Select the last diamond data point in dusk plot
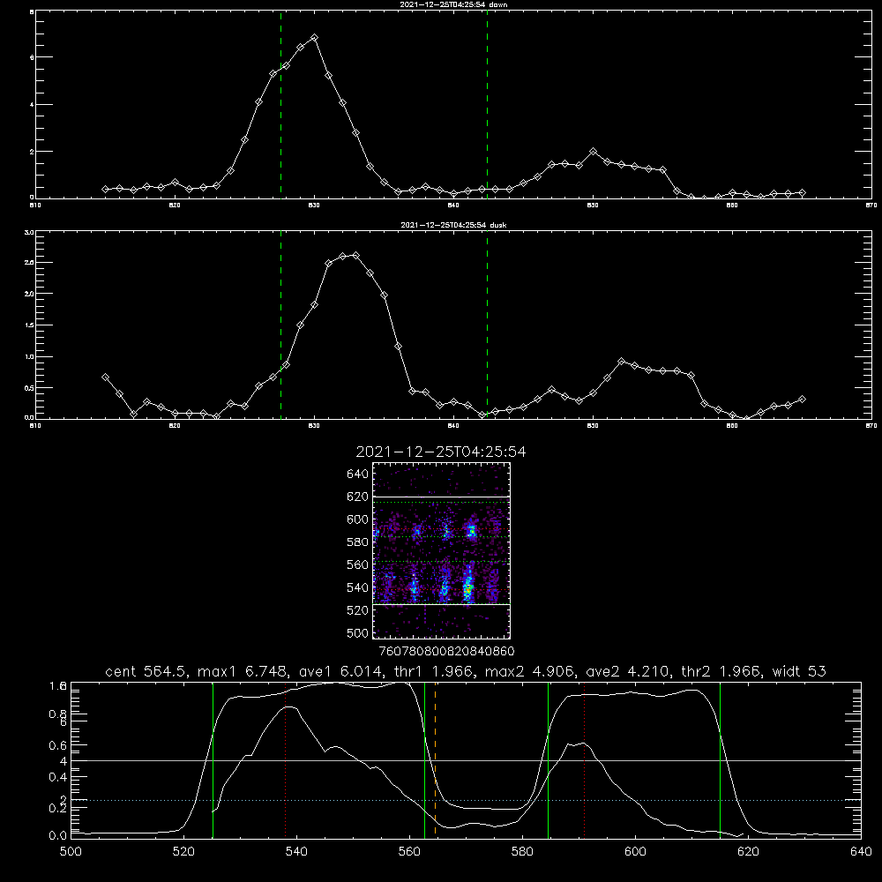Viewport: 882px width, 882px height. pos(802,399)
